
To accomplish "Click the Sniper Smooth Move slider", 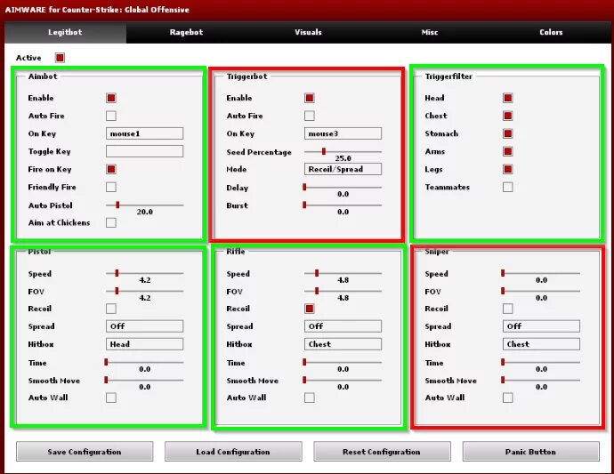I will click(x=541, y=380).
